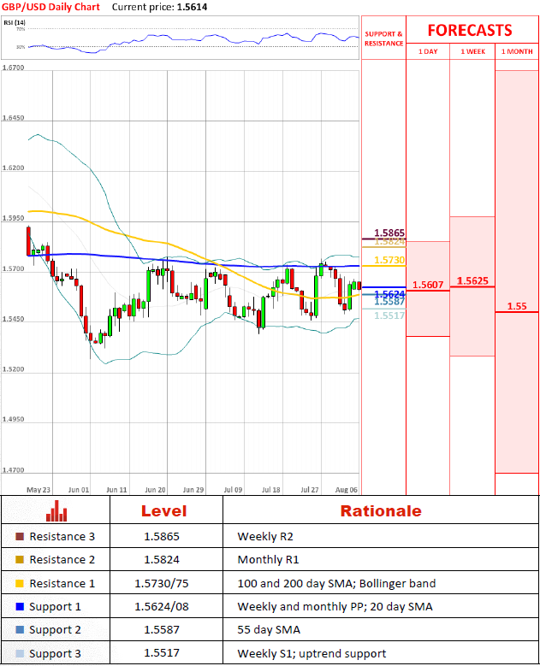Screen dimensions: 540x666
Task: Click the 1.5607 one-day forecast value
Action: pyautogui.click(x=427, y=285)
